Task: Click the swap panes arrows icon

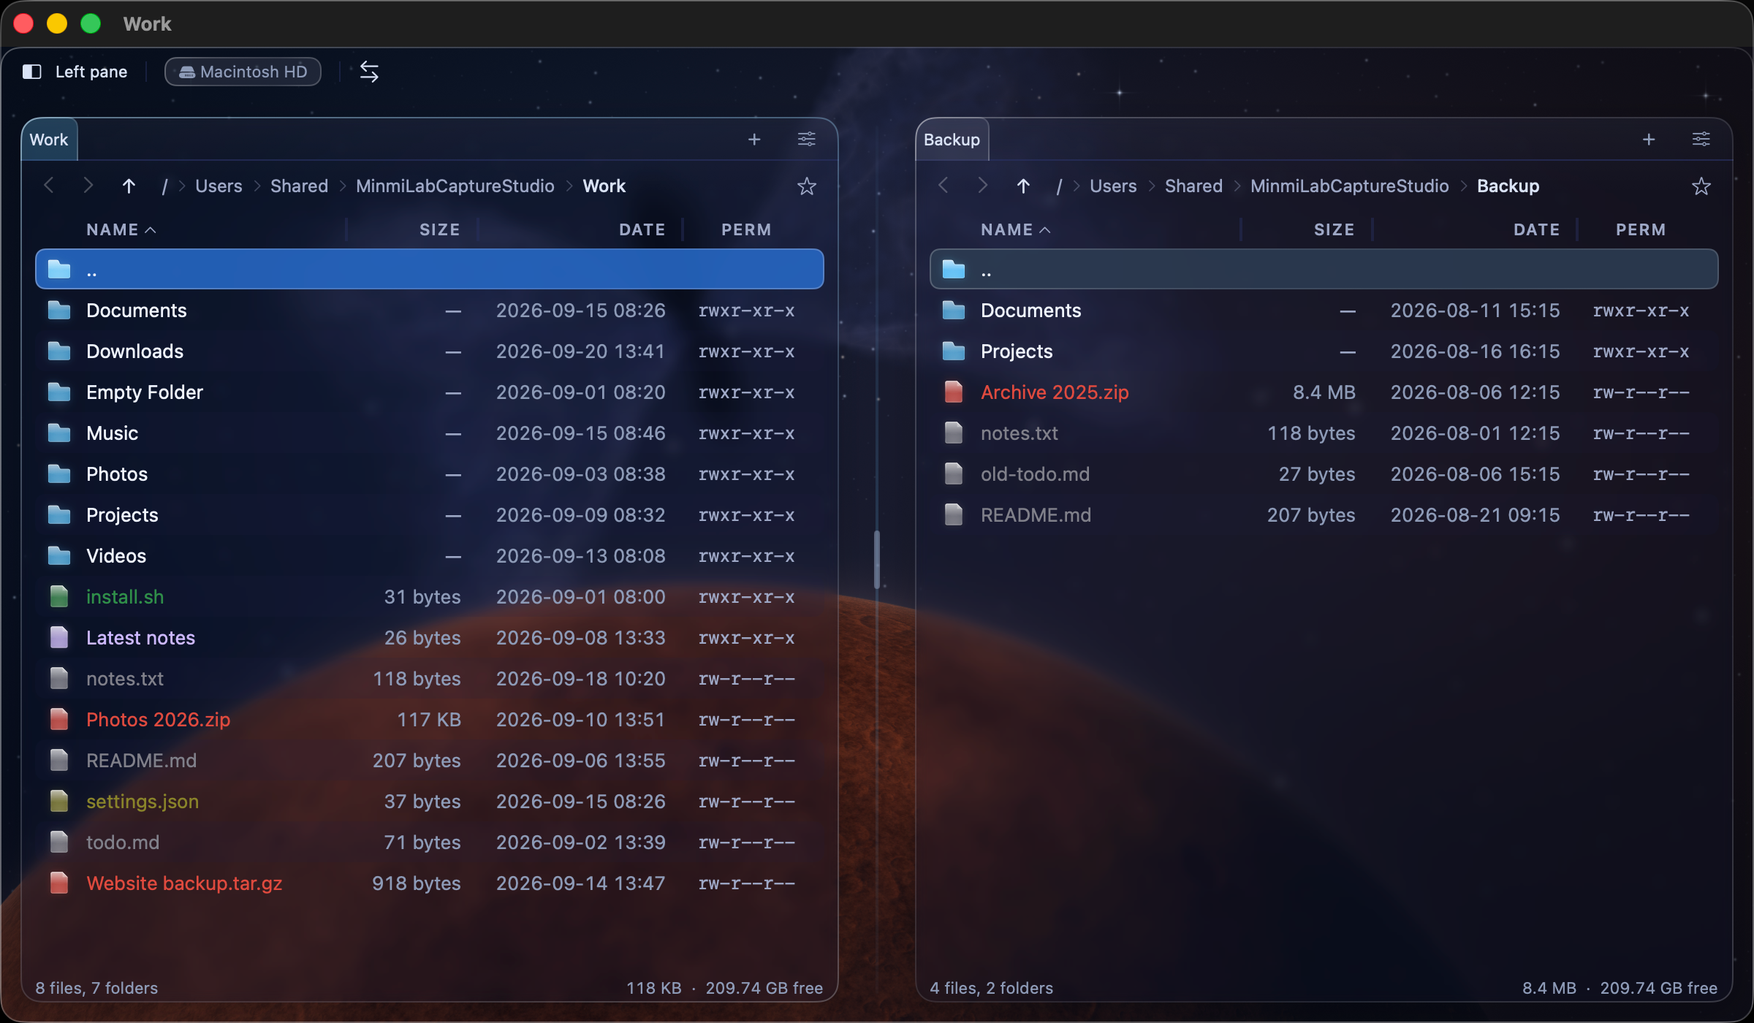Action: 369,72
